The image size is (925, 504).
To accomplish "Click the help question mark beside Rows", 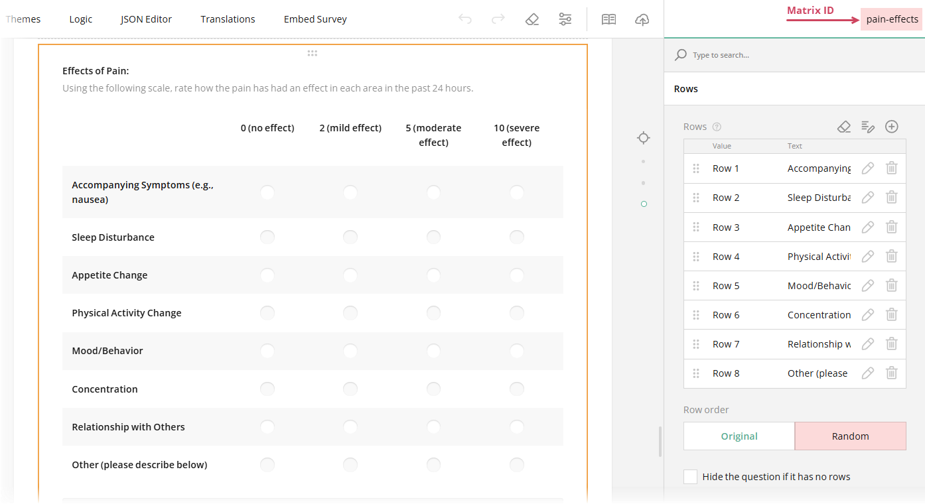I will [717, 126].
